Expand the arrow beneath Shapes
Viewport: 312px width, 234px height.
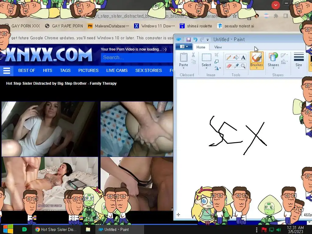point(273,68)
